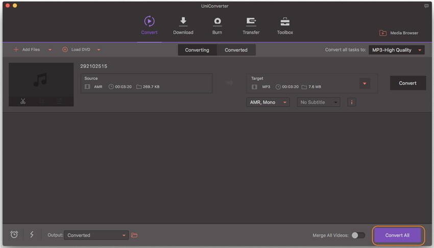The width and height of the screenshot is (434, 248).
Task: Click the plus icon for Add Files
Action: 16,49
